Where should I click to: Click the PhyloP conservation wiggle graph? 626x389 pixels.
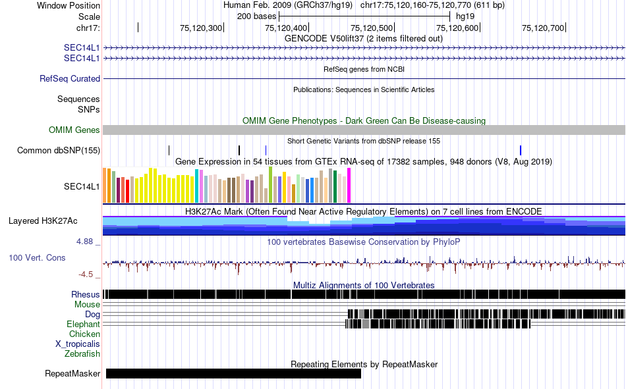(x=364, y=264)
